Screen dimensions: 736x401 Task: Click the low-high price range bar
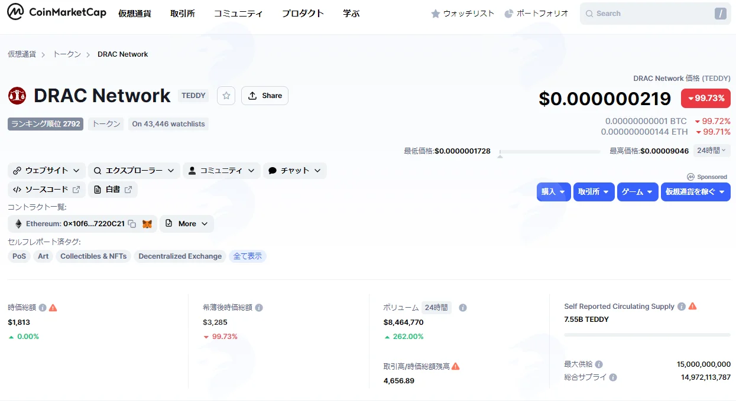pos(550,152)
